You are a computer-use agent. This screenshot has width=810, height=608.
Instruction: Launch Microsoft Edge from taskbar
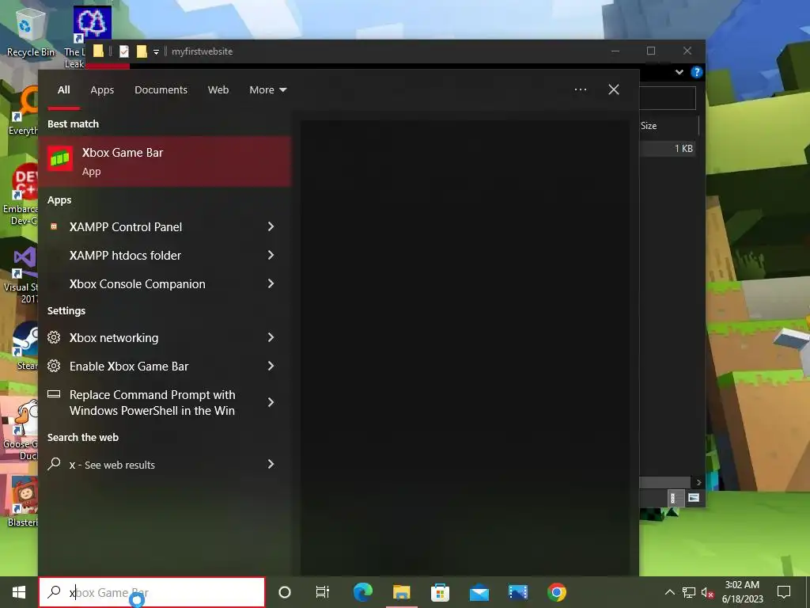pos(362,592)
